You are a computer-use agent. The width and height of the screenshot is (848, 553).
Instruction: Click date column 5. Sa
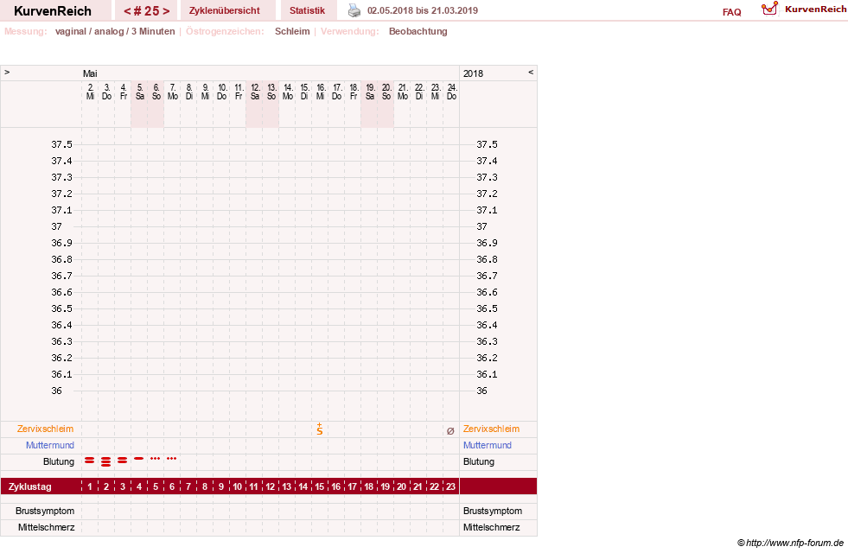click(139, 92)
